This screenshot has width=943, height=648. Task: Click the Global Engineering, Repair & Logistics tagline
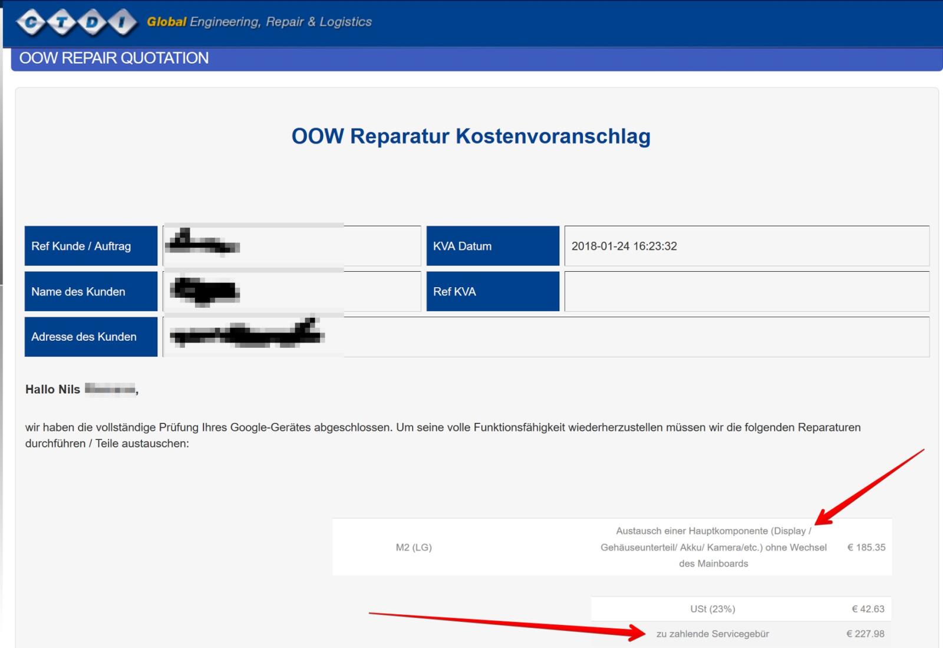point(259,22)
